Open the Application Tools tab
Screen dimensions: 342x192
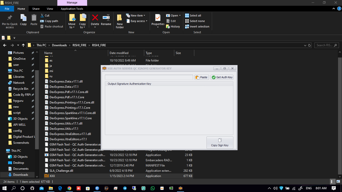(x=72, y=9)
